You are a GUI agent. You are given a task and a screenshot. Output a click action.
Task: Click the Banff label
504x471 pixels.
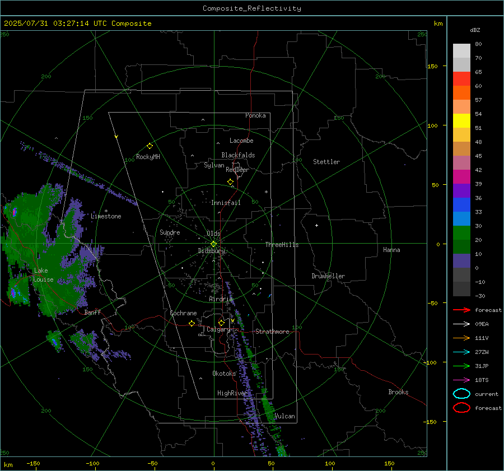coord(92,313)
